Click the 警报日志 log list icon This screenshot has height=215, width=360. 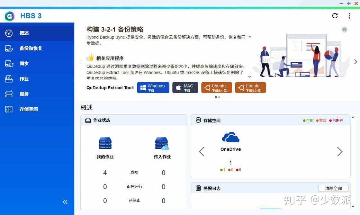click(x=198, y=188)
